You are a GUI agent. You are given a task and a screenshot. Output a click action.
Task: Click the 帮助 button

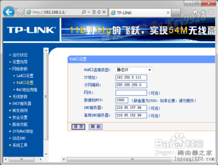click(x=95, y=126)
